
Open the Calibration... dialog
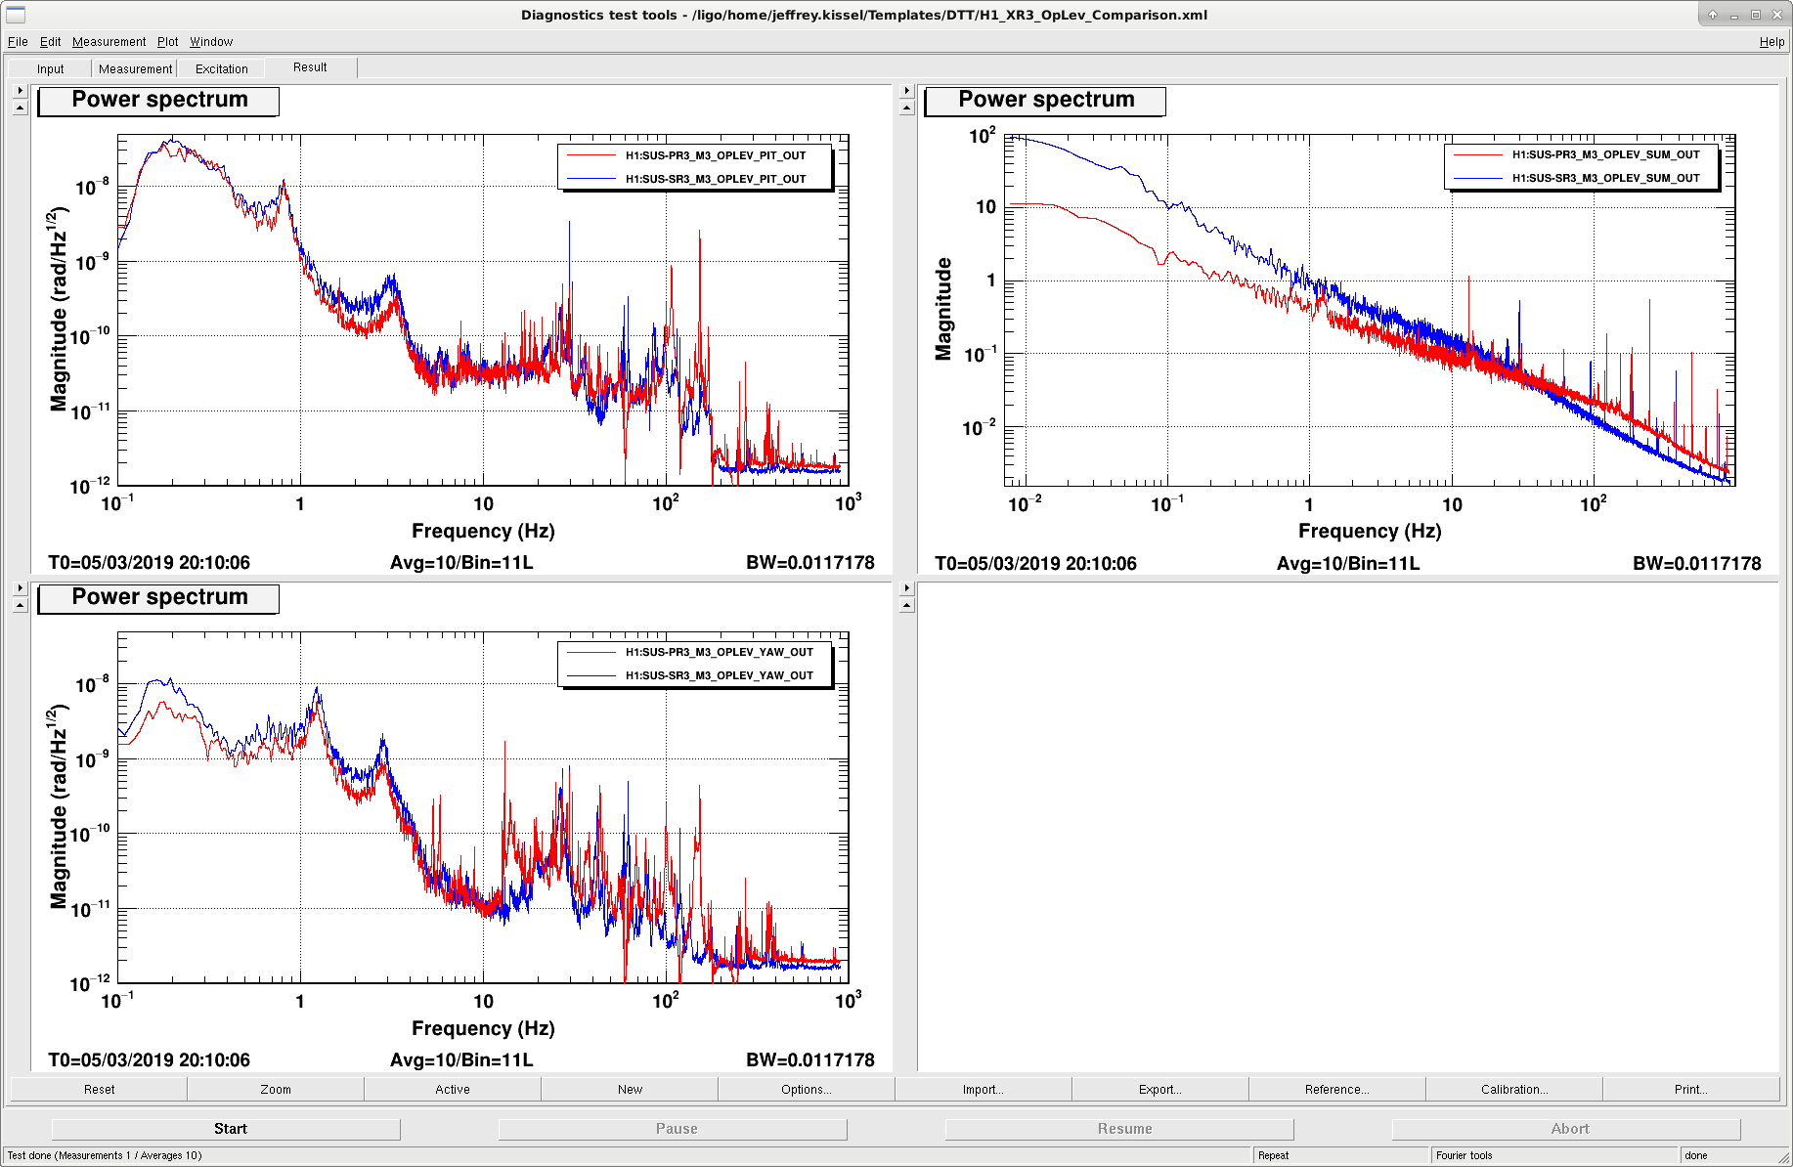coord(1513,1089)
